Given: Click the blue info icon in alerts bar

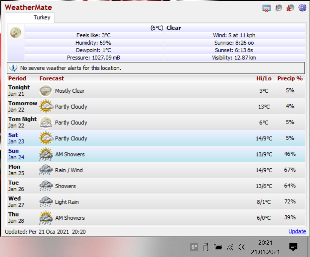Looking at the screenshot, I should click(x=13, y=68).
